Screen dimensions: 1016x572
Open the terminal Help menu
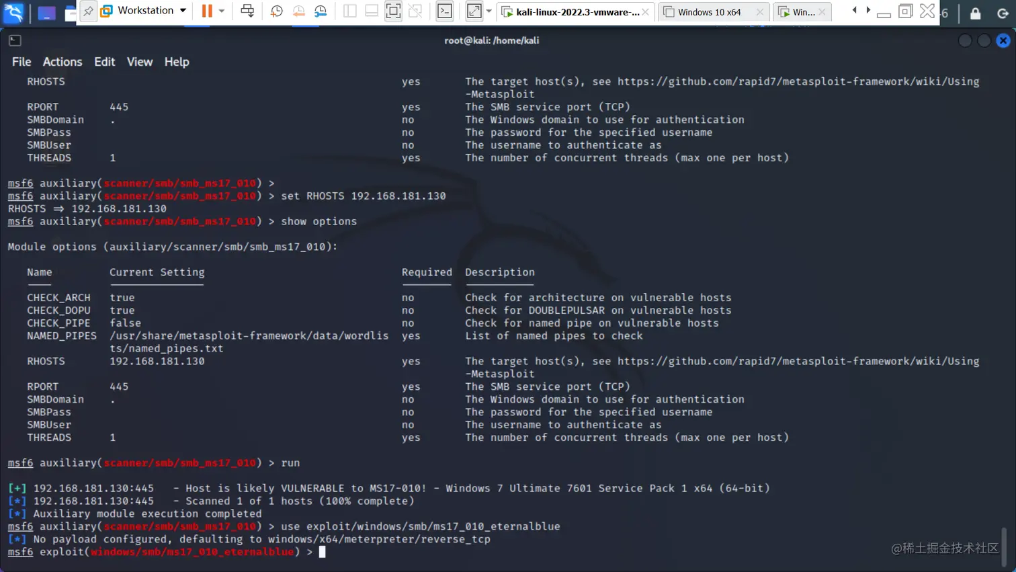(x=177, y=62)
